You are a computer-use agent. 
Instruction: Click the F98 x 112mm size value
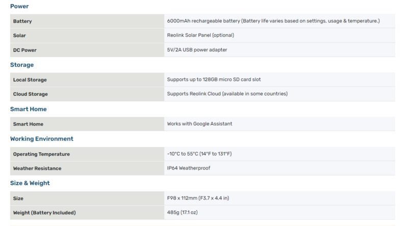point(198,198)
